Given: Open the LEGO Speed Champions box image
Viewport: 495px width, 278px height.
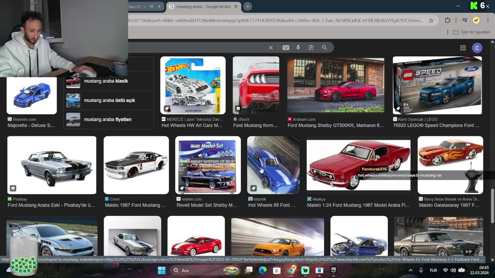Looking at the screenshot, I should 437,85.
